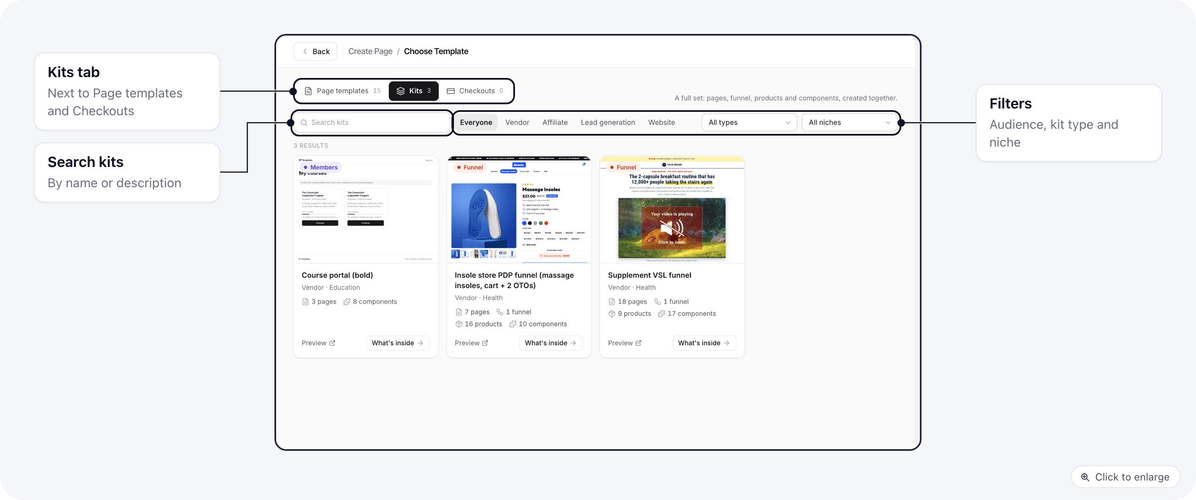Click the pages icon beside 3 pages

[x=305, y=302]
